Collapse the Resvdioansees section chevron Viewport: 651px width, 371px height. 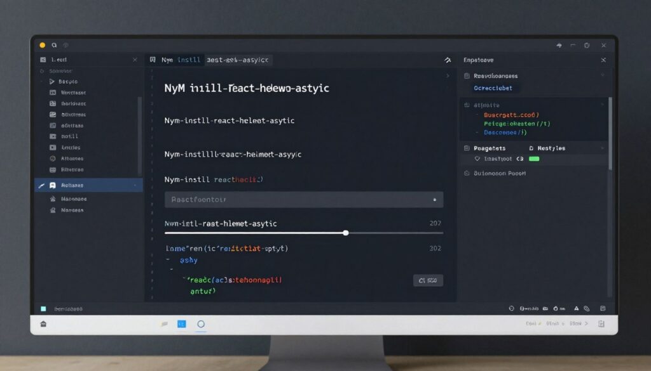click(x=603, y=75)
